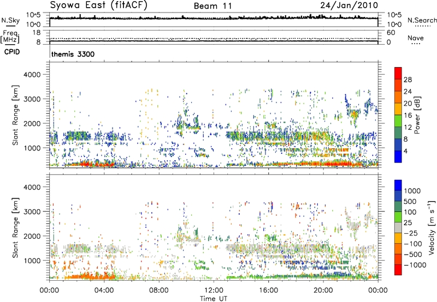This screenshot has width=437, height=302.
Task: Click the 'Power [dB]' colorbar title
Action: pos(417,115)
